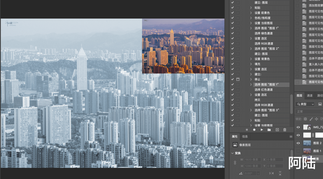Viewport: 323px width, 179px height.
Task: Hide the 图层 2 layer
Action: [x=298, y=143]
